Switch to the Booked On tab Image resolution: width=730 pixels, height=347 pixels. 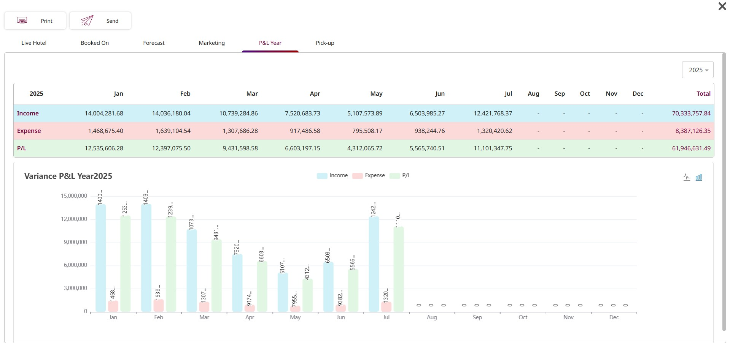[x=95, y=43]
